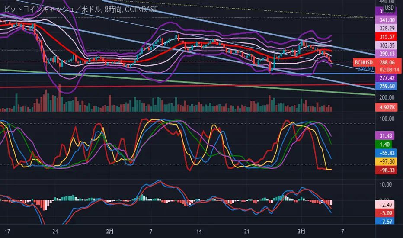Click the 341.00 price label

point(386,20)
